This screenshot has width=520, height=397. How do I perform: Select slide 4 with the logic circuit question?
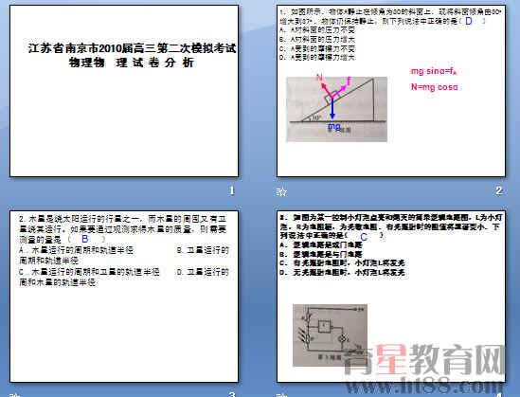coord(391,297)
